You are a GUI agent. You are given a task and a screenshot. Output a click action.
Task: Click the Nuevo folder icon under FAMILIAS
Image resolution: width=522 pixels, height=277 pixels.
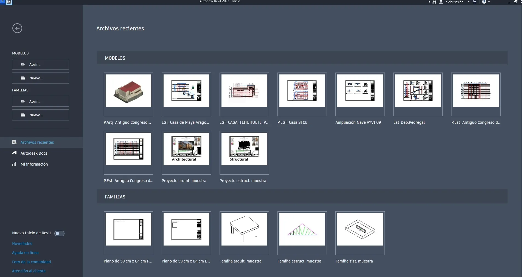(x=23, y=115)
